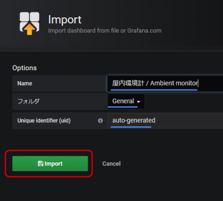Click the save icon on Import button
The height and width of the screenshot is (201, 223).
[40, 164]
